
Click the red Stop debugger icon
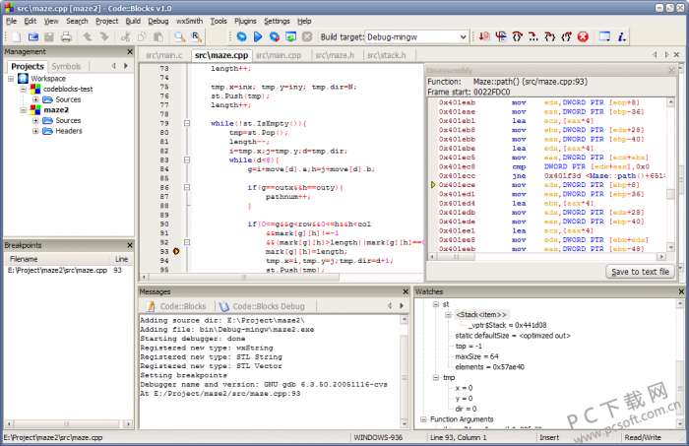pos(582,36)
